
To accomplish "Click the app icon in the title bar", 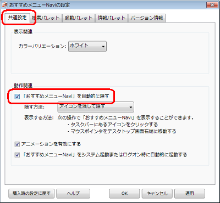I will 5,5.
